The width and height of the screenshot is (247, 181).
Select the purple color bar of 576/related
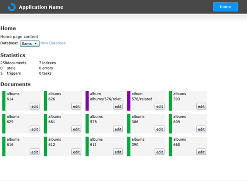point(129,101)
